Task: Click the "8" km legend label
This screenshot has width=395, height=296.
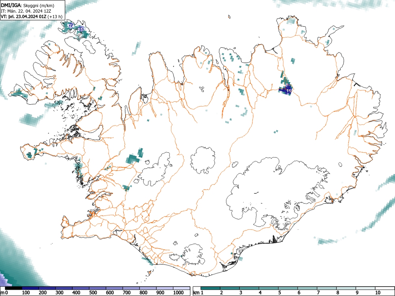Action: click(338, 293)
